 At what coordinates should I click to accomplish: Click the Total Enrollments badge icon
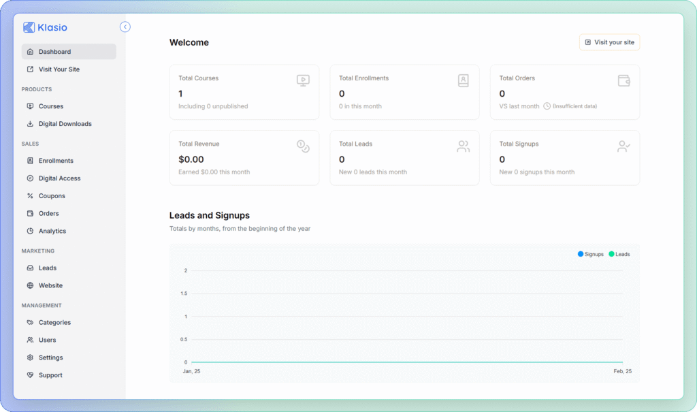[463, 80]
